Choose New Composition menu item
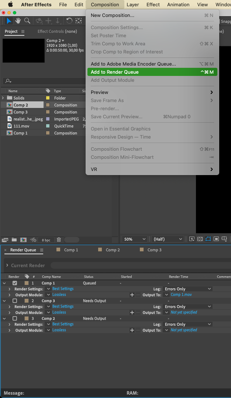 click(x=152, y=15)
